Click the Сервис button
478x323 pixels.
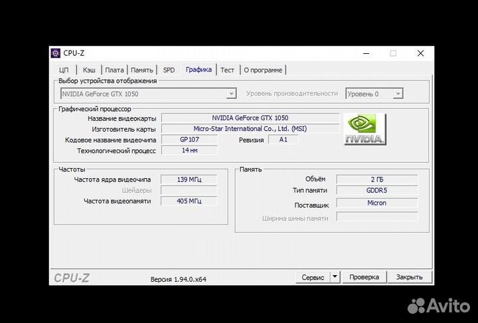[x=313, y=277]
